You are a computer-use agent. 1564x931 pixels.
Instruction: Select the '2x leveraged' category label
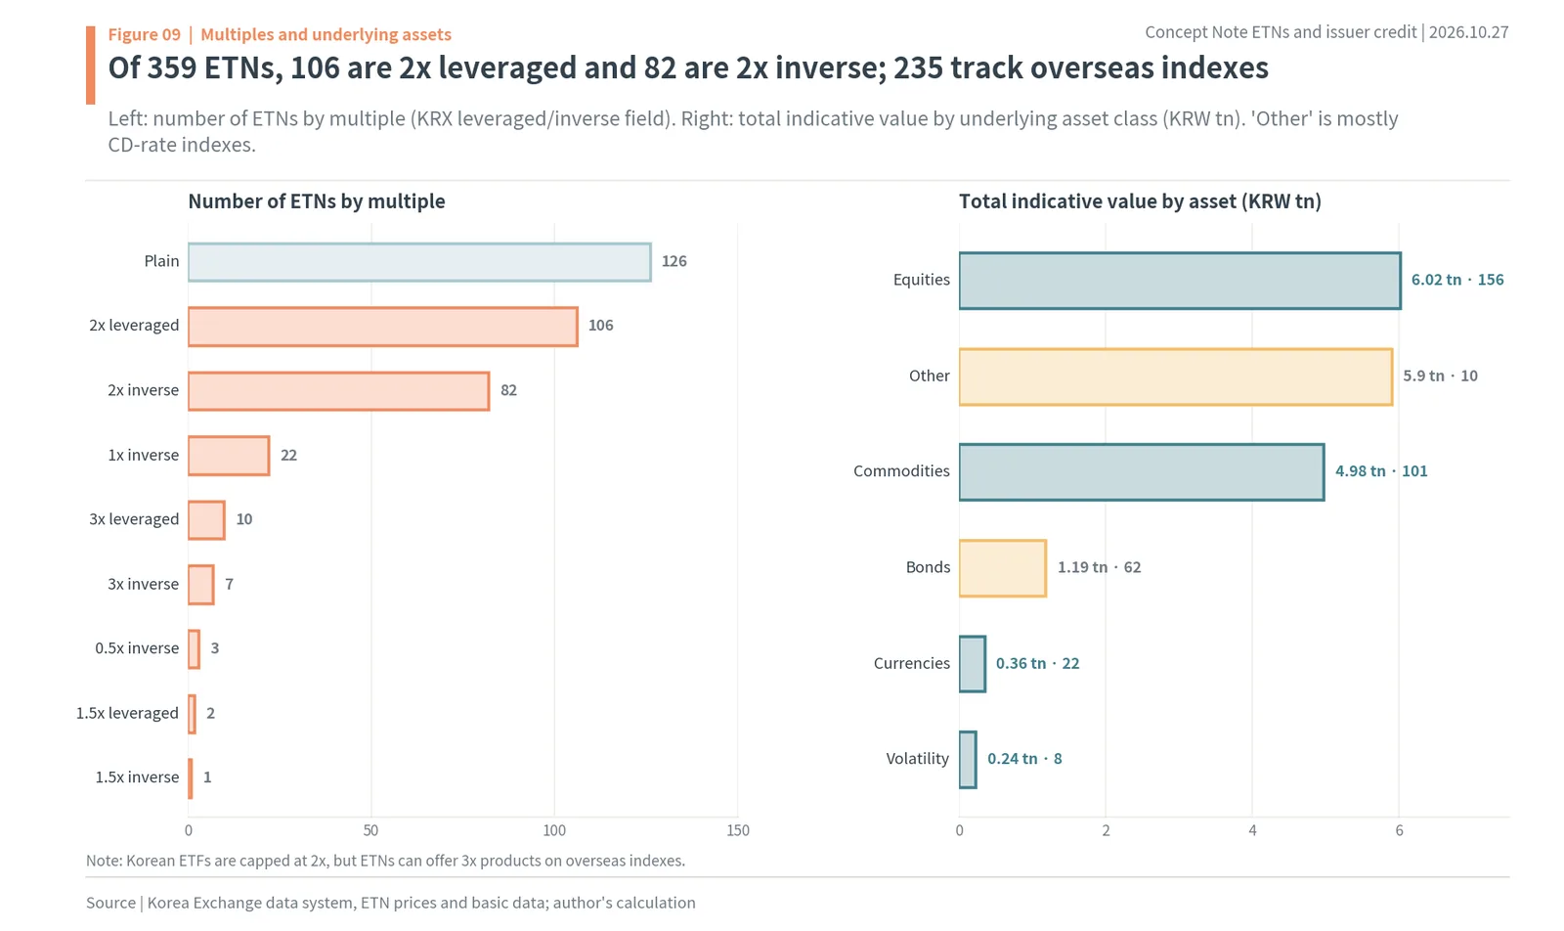pos(134,326)
